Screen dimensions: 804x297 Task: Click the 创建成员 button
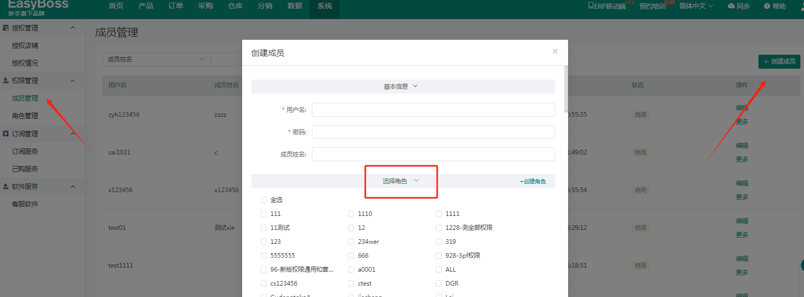(x=779, y=61)
